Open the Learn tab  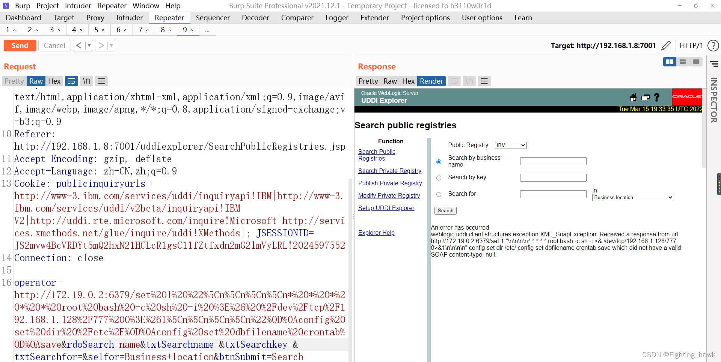[523, 18]
